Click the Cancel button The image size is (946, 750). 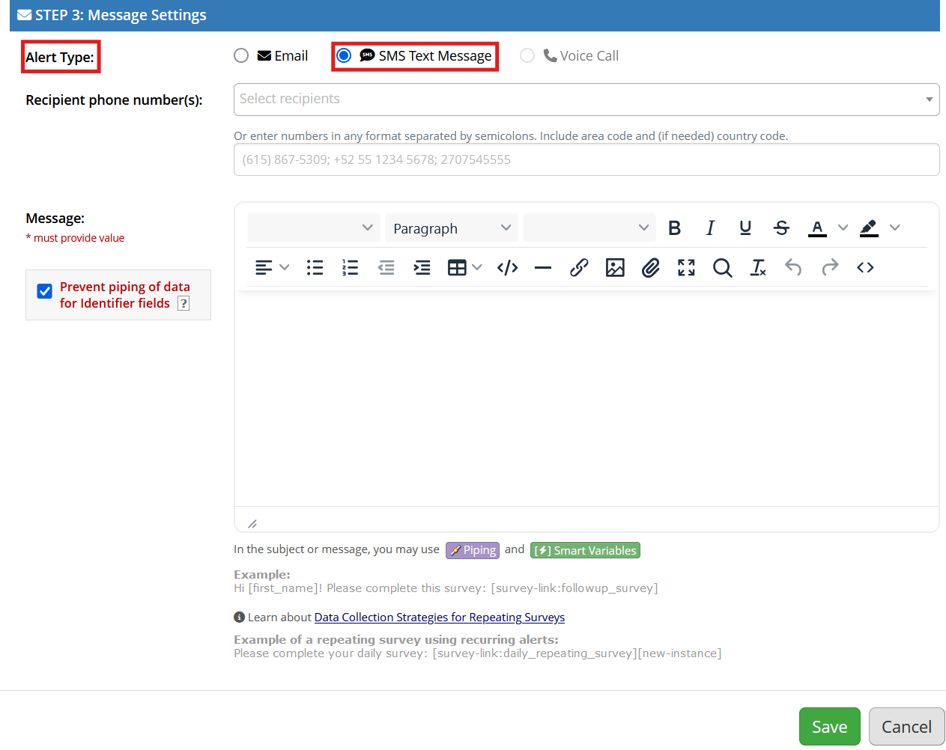click(906, 727)
